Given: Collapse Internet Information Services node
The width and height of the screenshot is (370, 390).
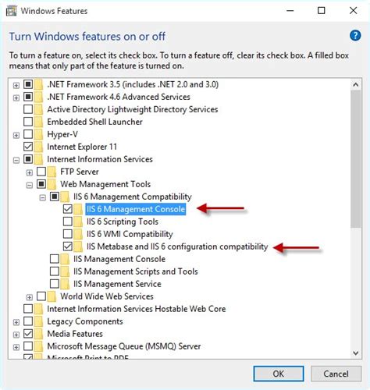Looking at the screenshot, I should (x=16, y=160).
